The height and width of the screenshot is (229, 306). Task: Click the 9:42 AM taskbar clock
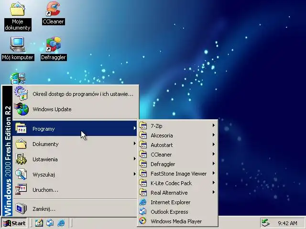point(287,223)
